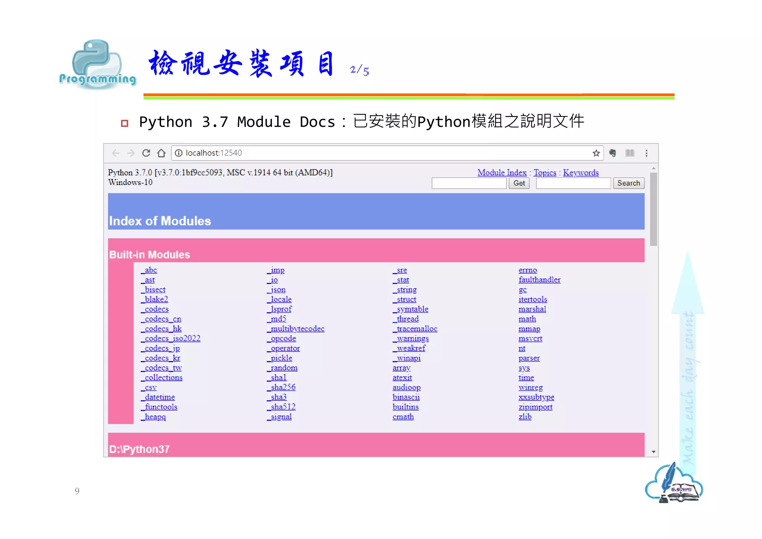Screen dimensions: 762x539
Task: Open the _locale module link
Action: point(279,299)
